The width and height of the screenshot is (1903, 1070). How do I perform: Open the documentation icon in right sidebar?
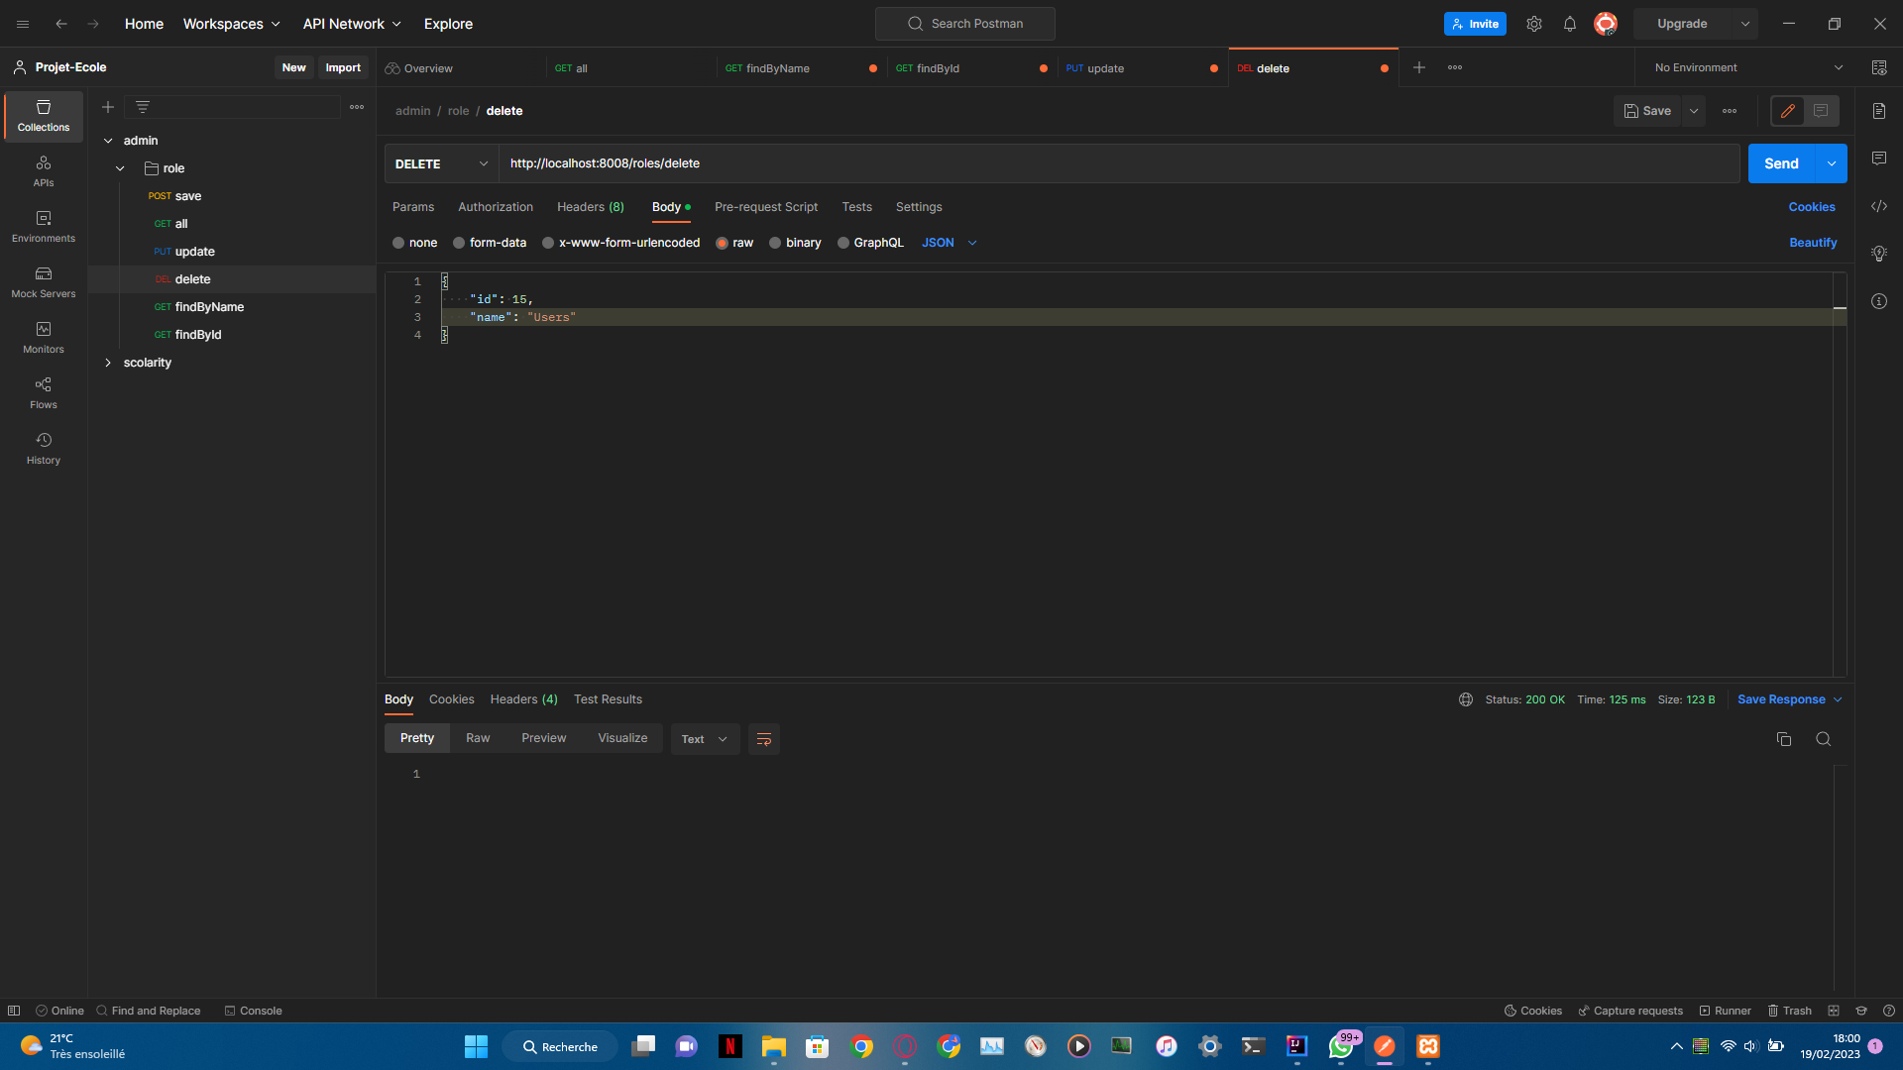(1879, 111)
